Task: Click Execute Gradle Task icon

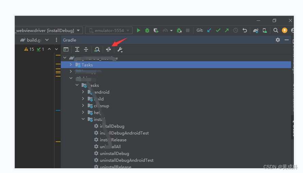Action: 66,49
